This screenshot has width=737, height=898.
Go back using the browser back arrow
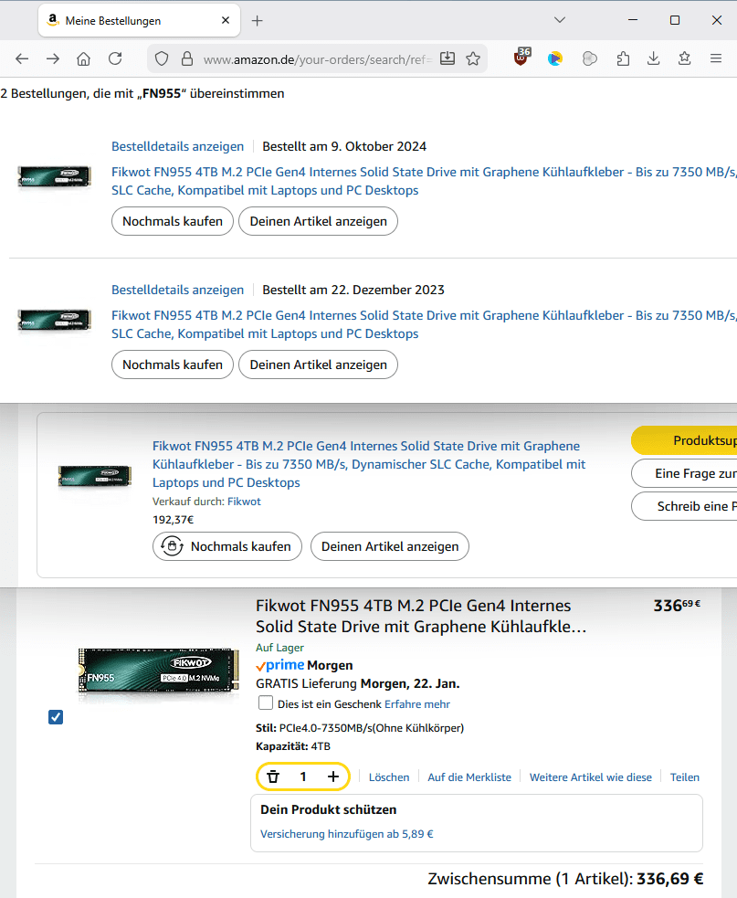click(22, 58)
